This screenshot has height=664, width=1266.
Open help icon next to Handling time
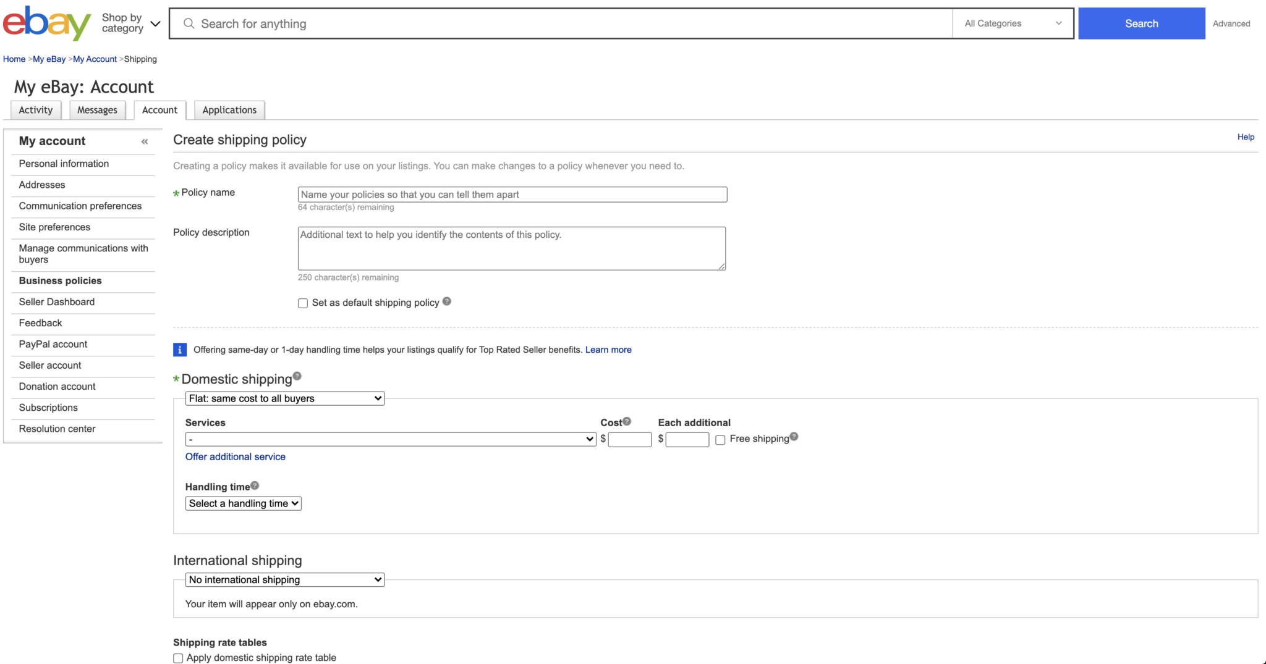click(255, 485)
